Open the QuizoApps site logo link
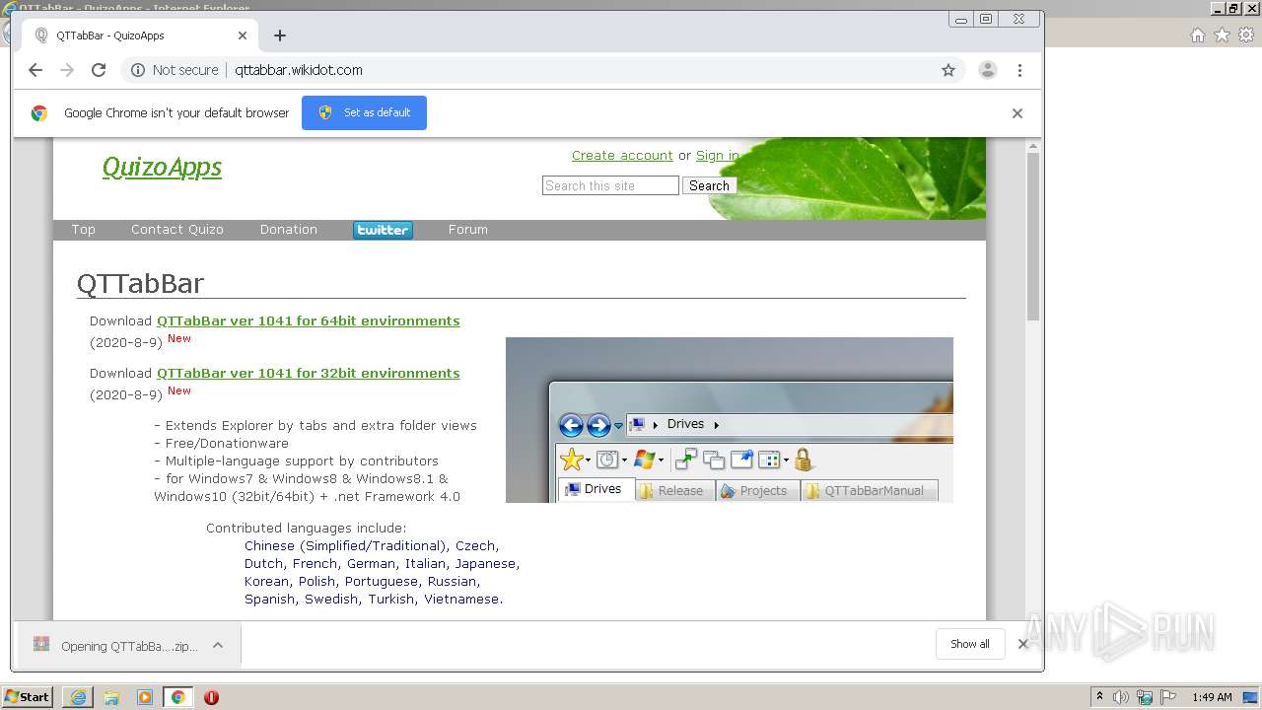The width and height of the screenshot is (1262, 710). (162, 167)
